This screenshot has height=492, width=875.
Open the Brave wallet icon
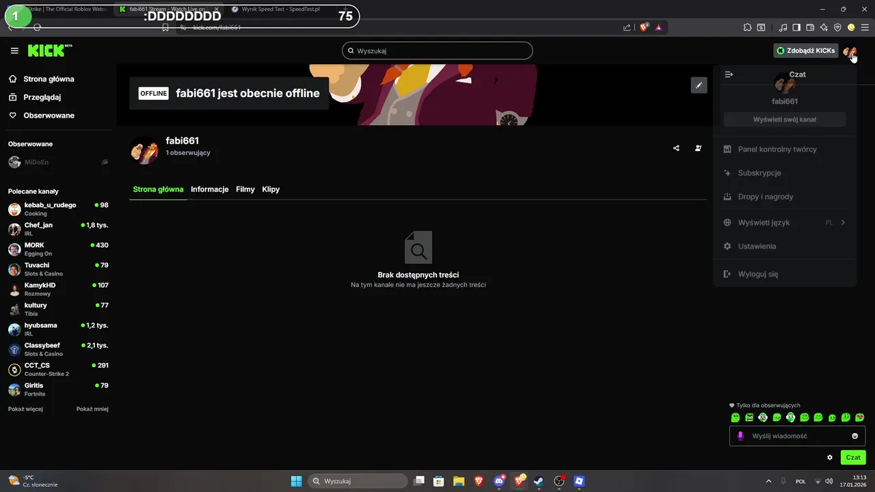[x=810, y=27]
